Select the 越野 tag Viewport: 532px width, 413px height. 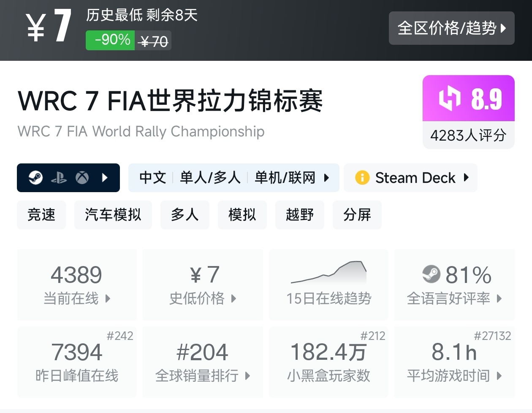(299, 215)
